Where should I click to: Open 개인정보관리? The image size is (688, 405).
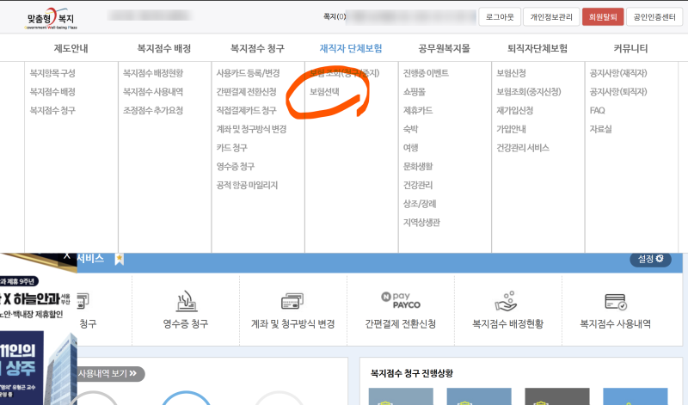[x=551, y=17]
